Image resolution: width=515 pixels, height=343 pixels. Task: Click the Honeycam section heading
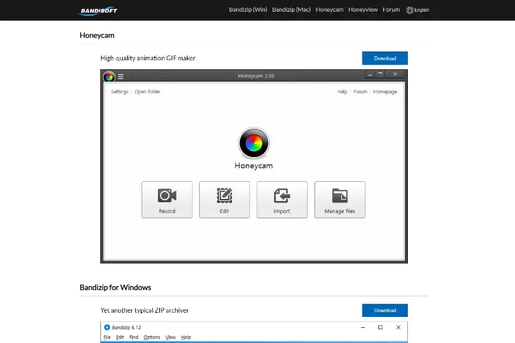[97, 35]
